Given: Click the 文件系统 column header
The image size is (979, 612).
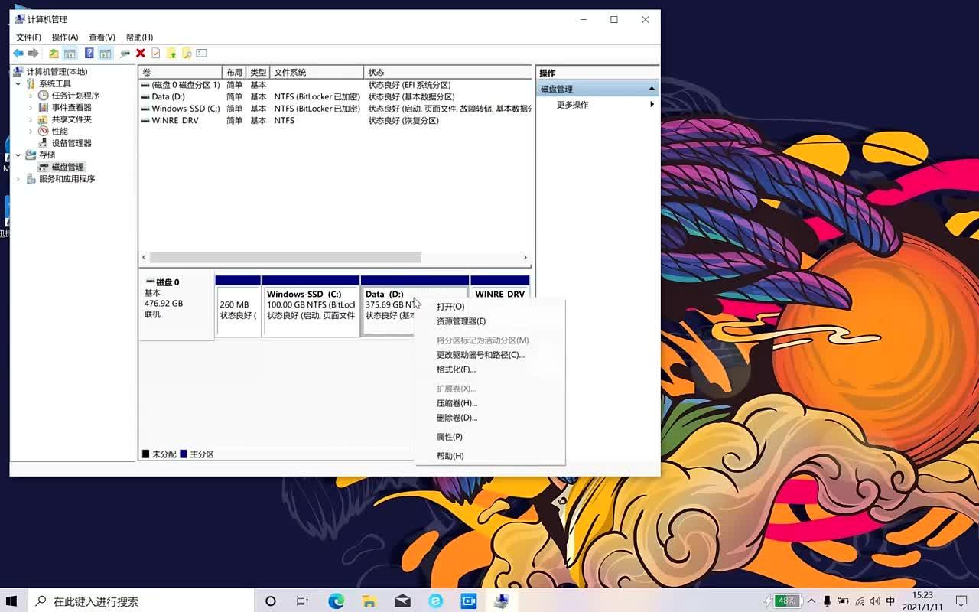Looking at the screenshot, I should click(317, 72).
